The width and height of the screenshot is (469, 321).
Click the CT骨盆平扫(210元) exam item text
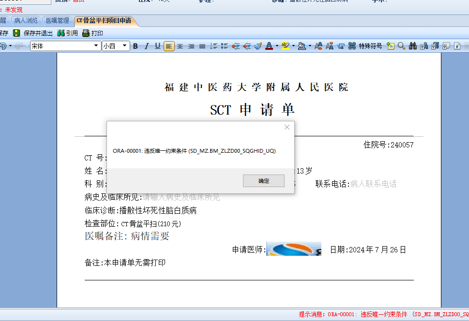pos(151,223)
